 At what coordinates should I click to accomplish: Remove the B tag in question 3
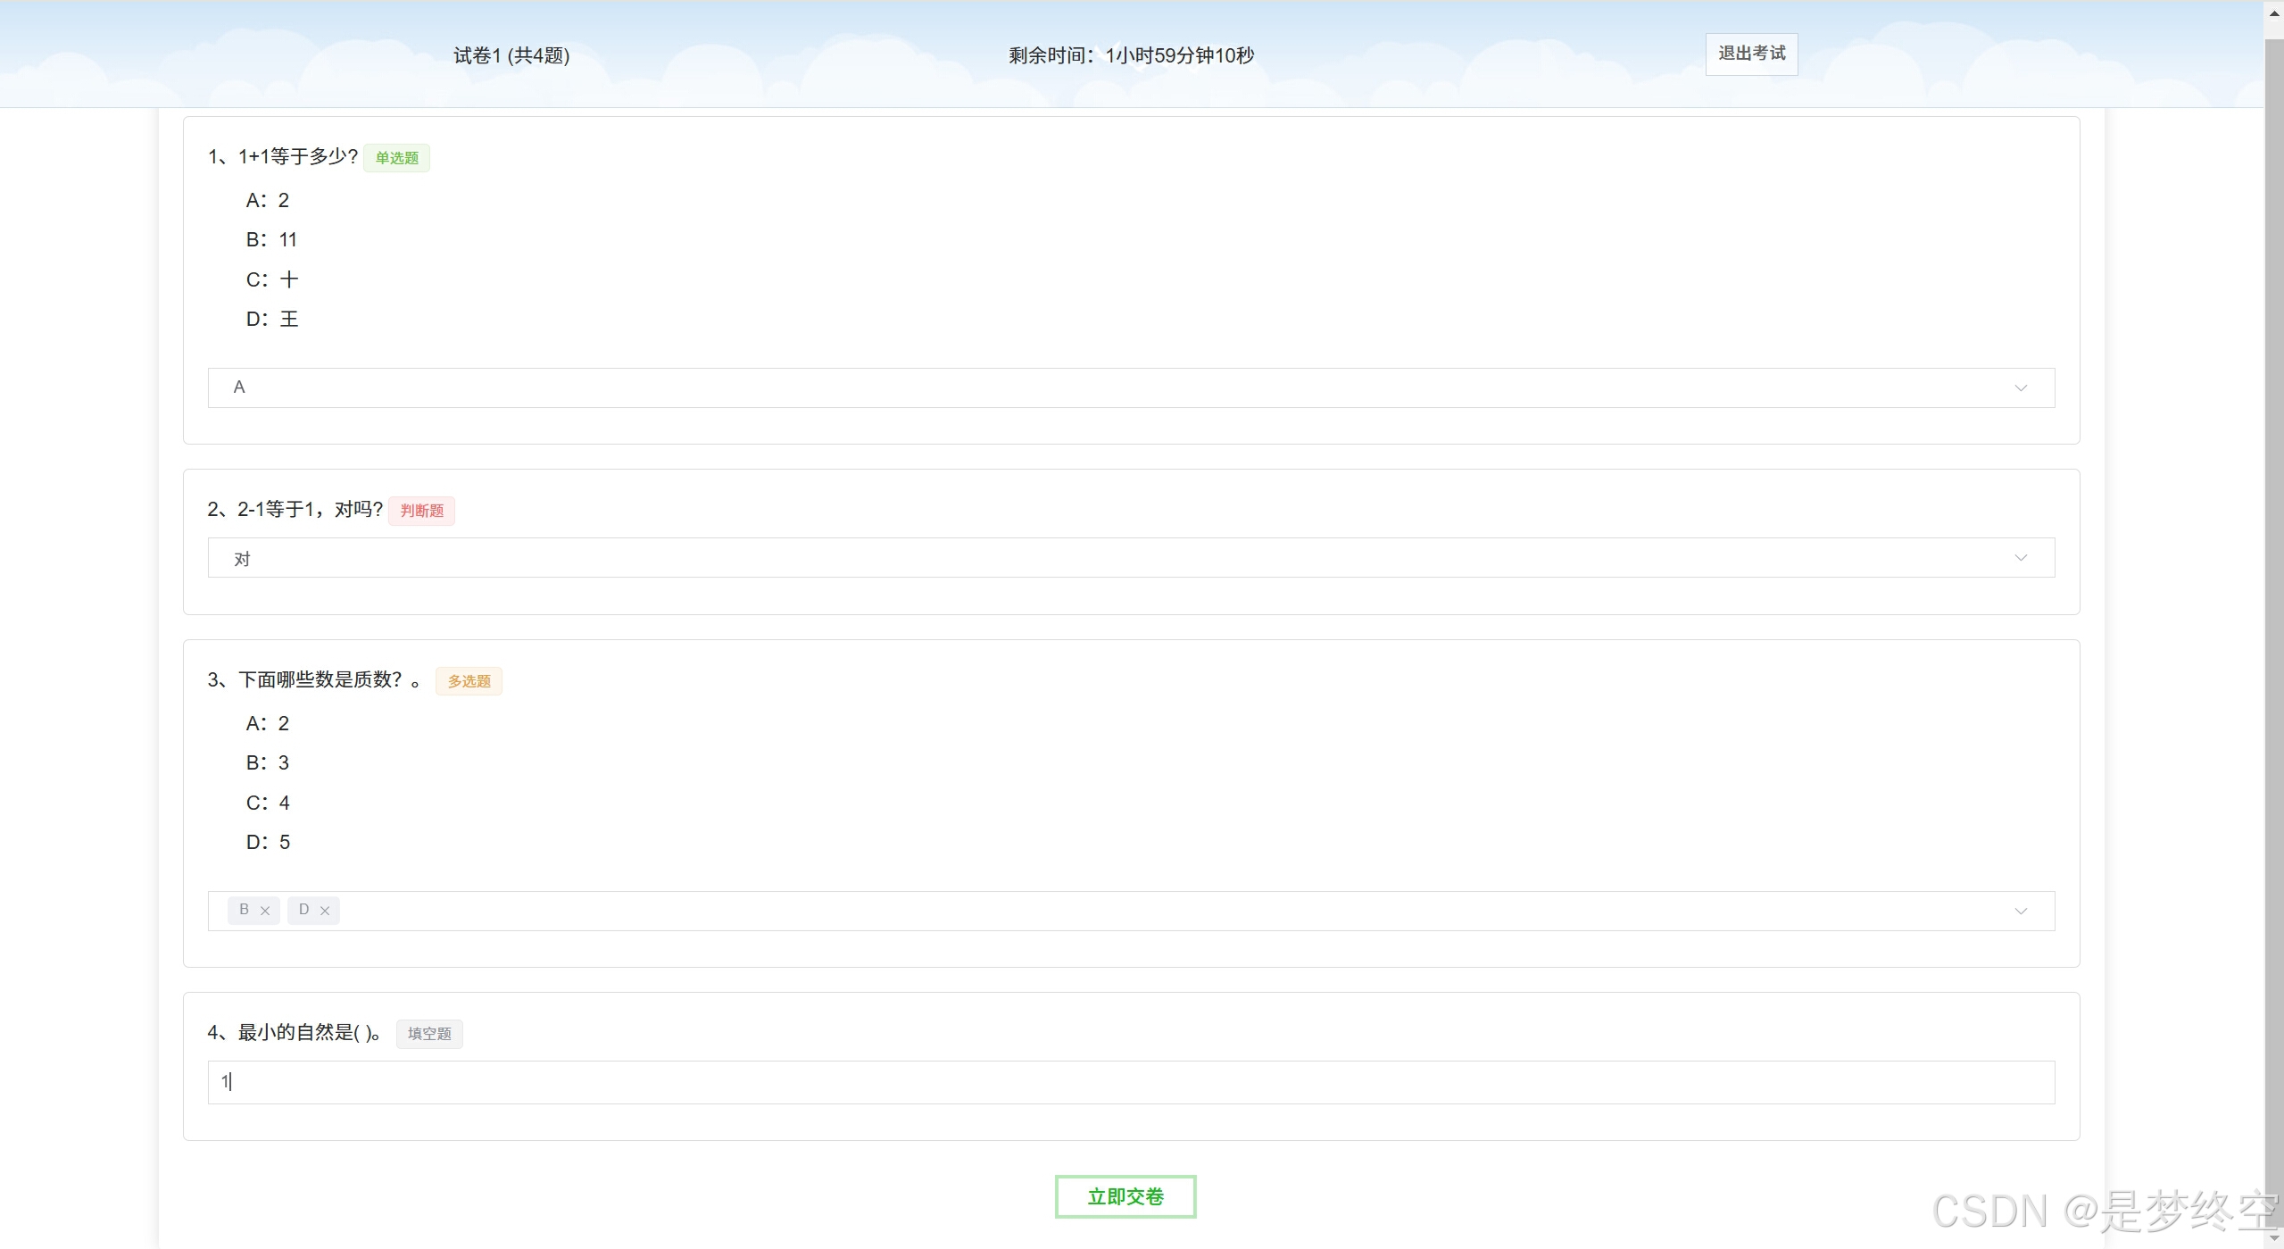[265, 911]
